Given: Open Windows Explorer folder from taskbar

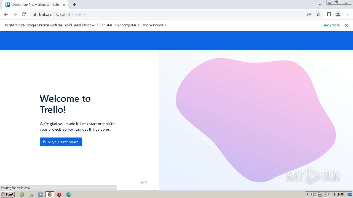Looking at the screenshot, I should coord(31,194).
